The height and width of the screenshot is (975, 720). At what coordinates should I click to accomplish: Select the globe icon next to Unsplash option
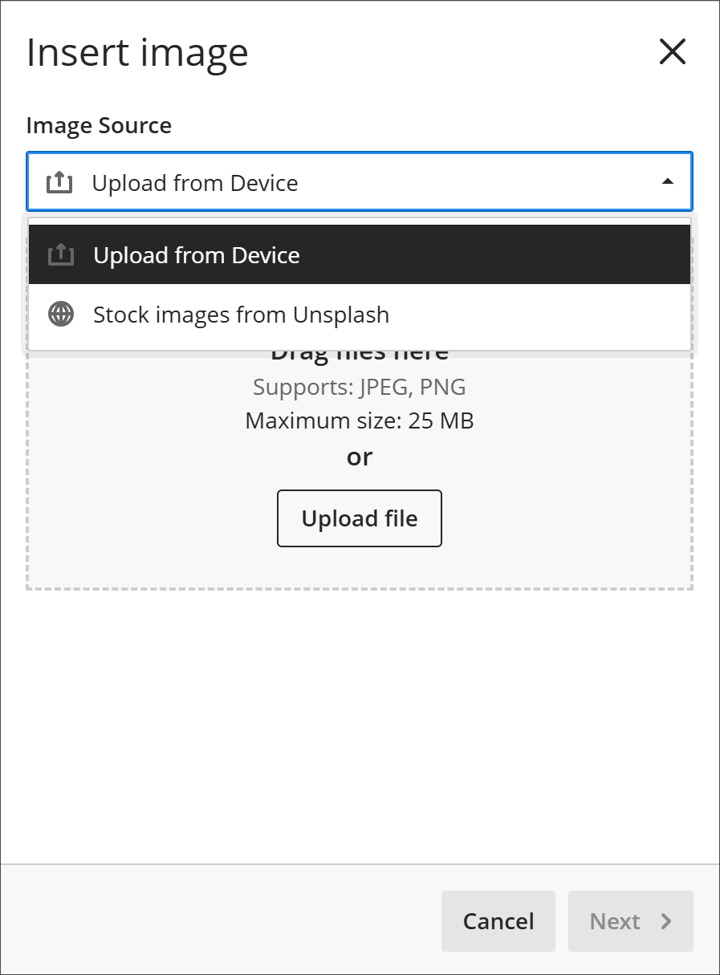[61, 314]
